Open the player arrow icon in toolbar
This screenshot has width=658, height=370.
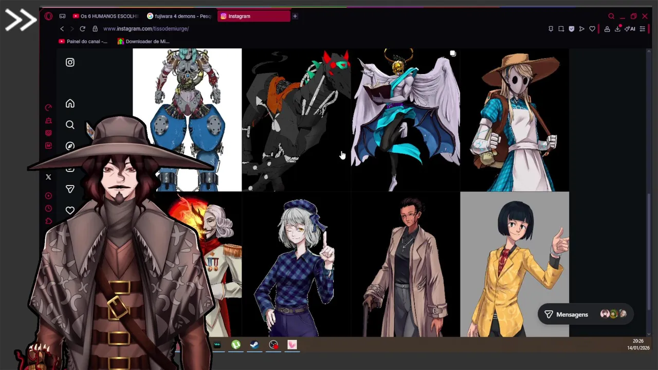click(581, 29)
